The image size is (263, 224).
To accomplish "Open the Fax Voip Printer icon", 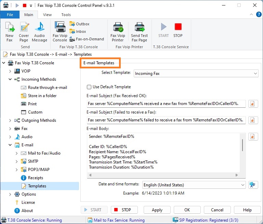I will coord(118,32).
